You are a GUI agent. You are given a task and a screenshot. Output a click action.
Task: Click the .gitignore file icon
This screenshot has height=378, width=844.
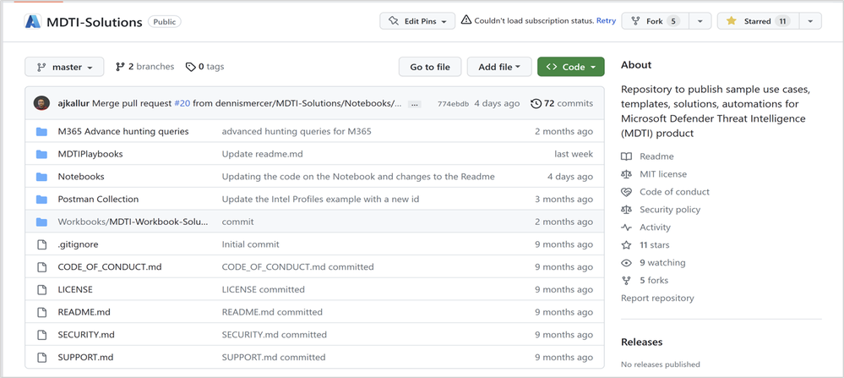pos(41,244)
